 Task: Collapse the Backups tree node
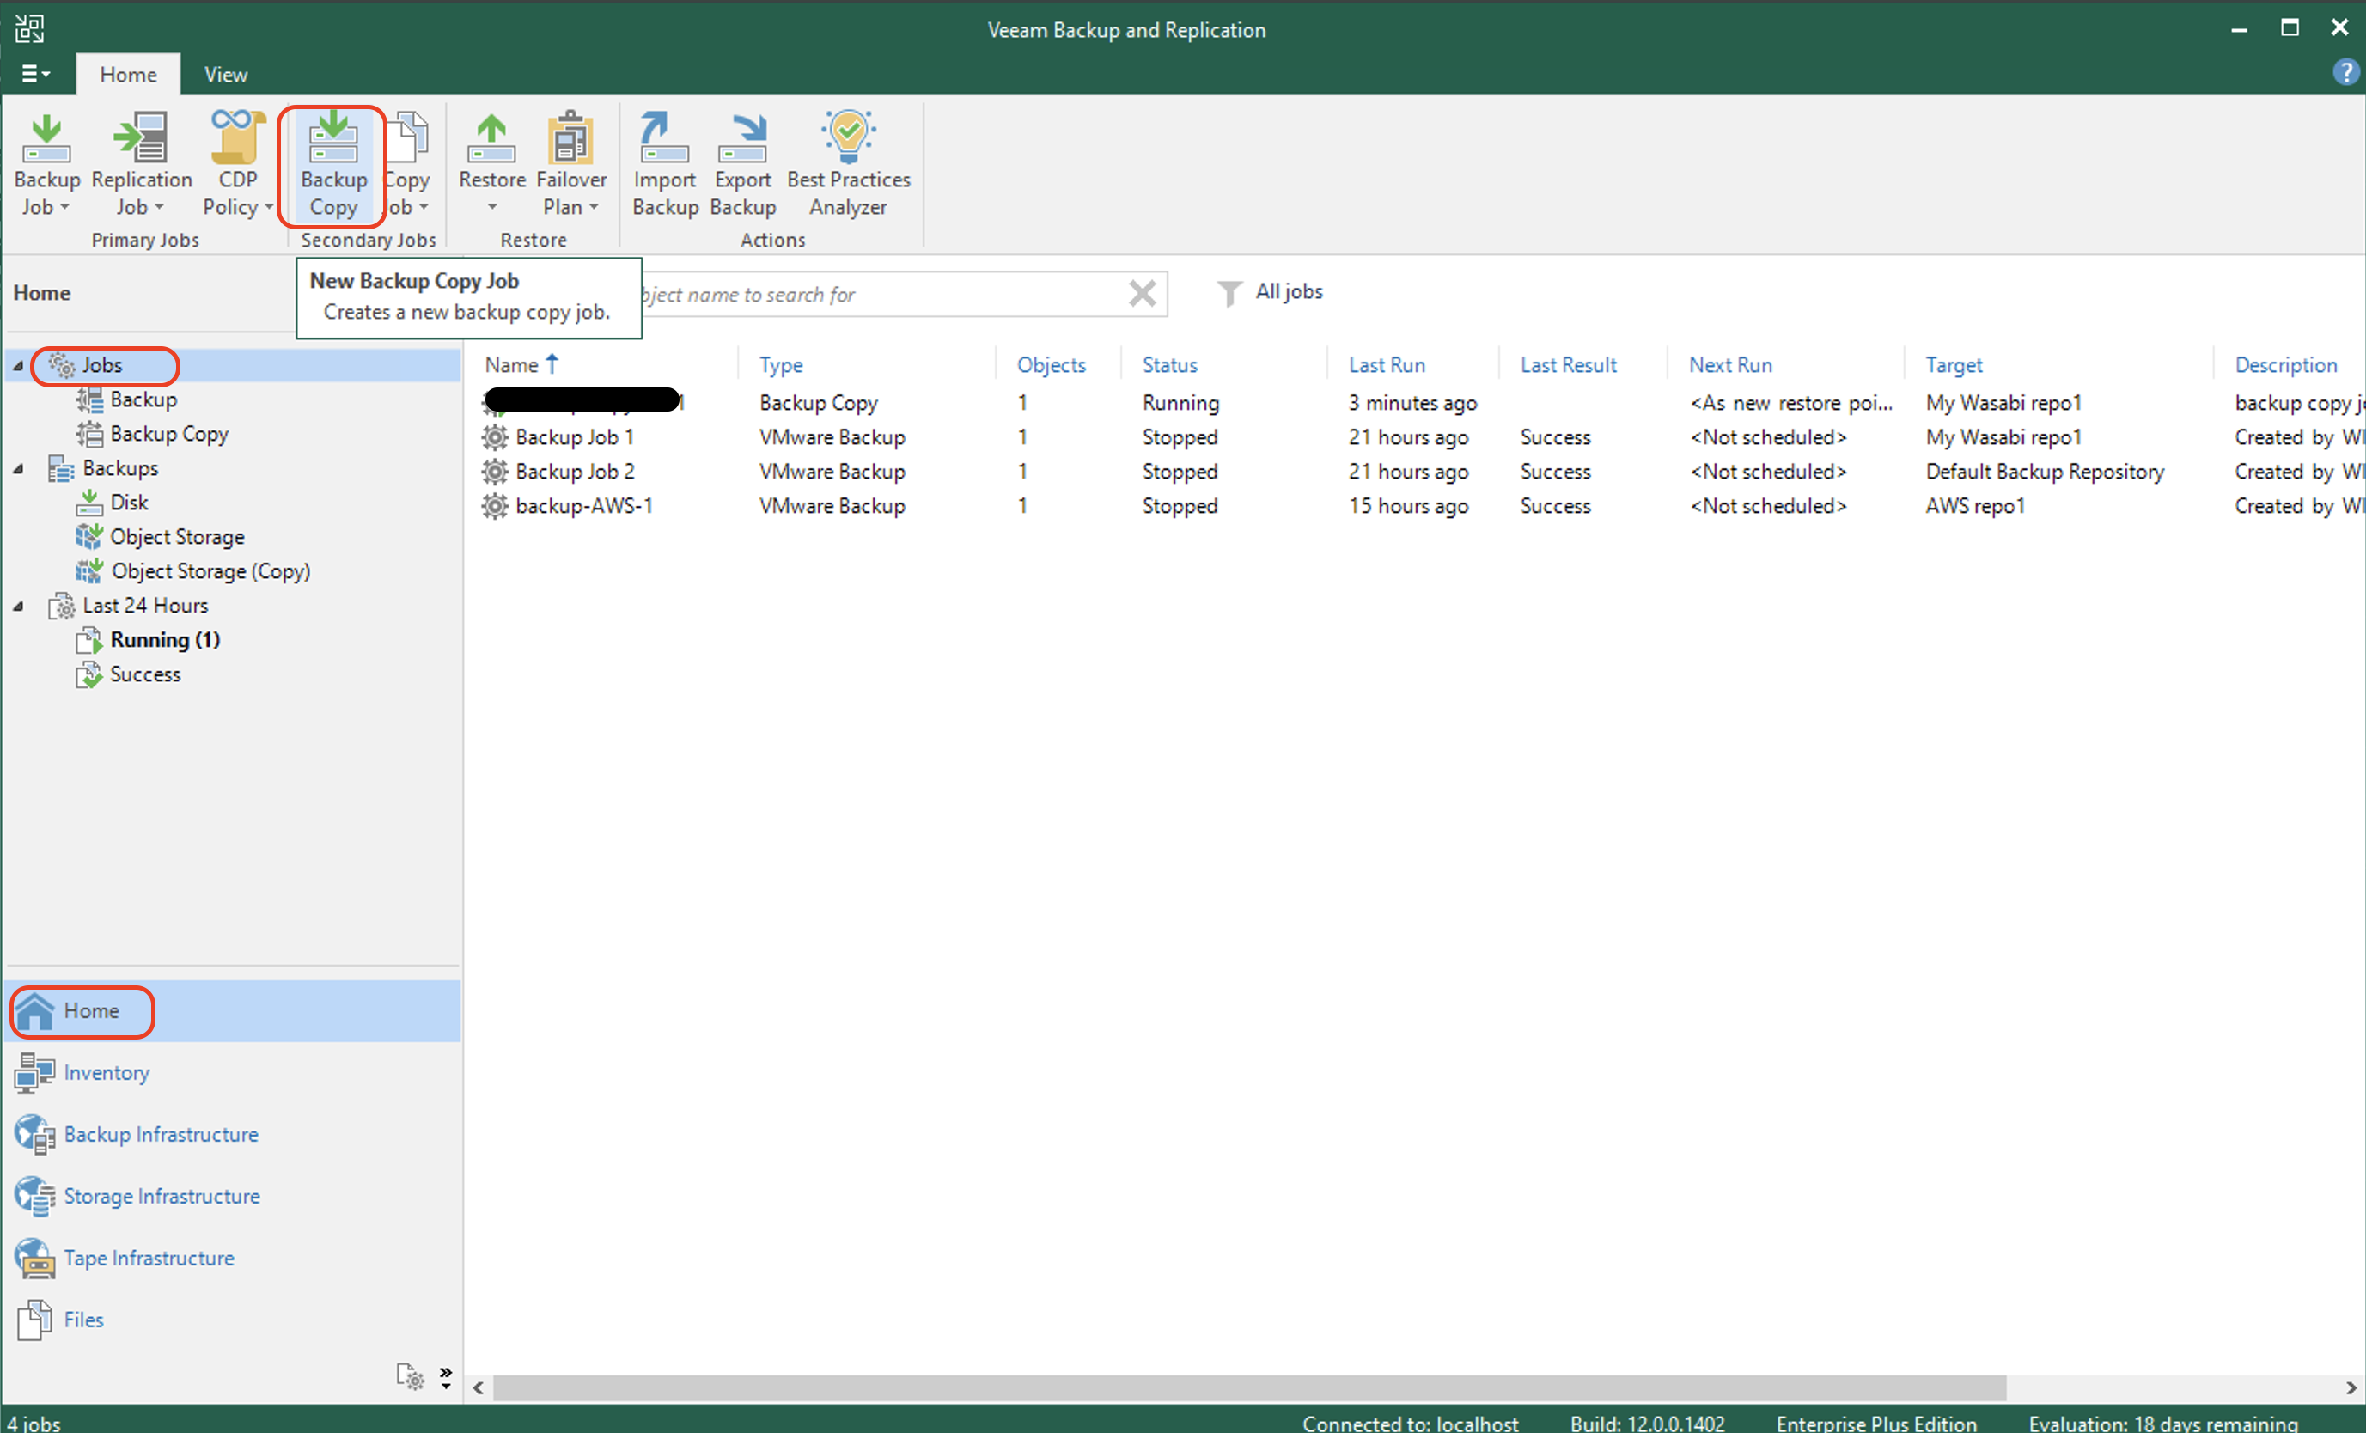[x=18, y=469]
